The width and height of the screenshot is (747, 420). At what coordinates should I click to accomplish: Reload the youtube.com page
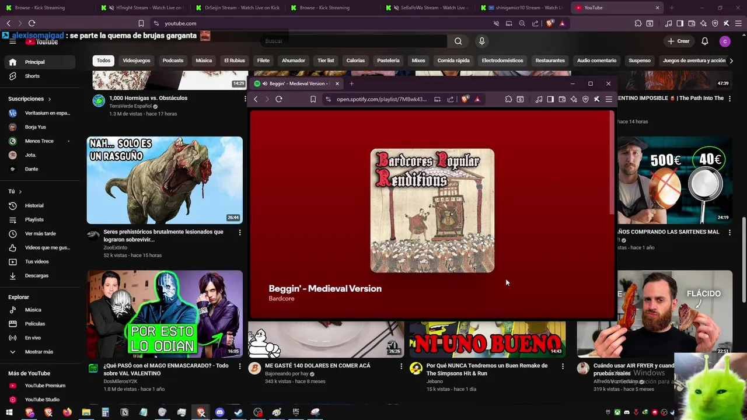coord(32,23)
